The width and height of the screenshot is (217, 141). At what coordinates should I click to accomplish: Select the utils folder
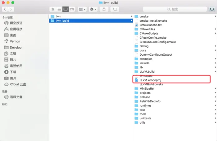(x=175, y=123)
